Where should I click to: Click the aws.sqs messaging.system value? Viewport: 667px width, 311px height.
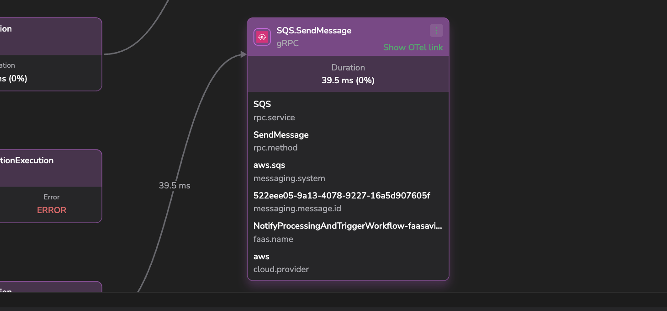pyautogui.click(x=269, y=165)
